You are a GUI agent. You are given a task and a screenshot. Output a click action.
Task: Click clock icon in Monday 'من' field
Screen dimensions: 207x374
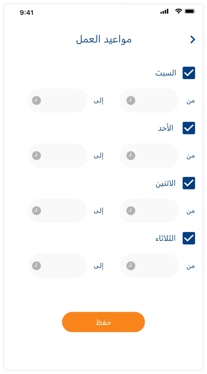[131, 211]
